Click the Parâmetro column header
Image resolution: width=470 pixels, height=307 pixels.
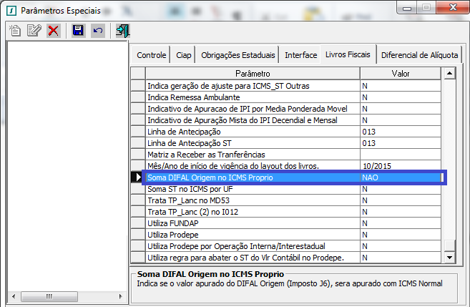(x=252, y=74)
